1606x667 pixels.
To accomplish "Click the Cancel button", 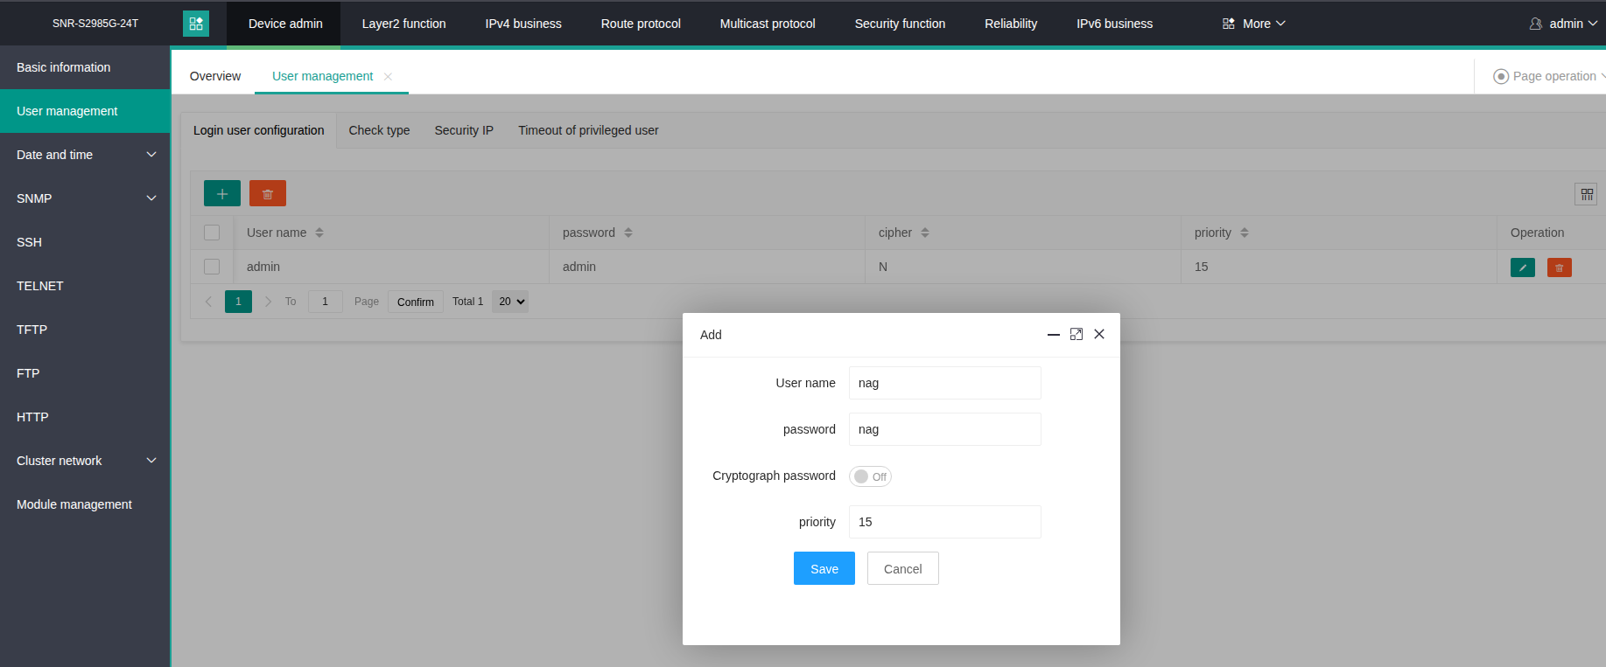I will [x=903, y=568].
